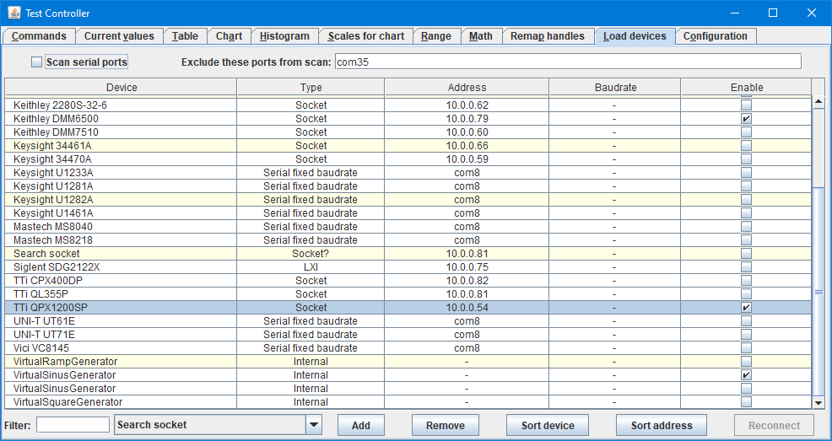832x441 pixels.
Task: Click address 10.0.0.62 of Keithley 2280S-32-6
Action: tap(467, 105)
